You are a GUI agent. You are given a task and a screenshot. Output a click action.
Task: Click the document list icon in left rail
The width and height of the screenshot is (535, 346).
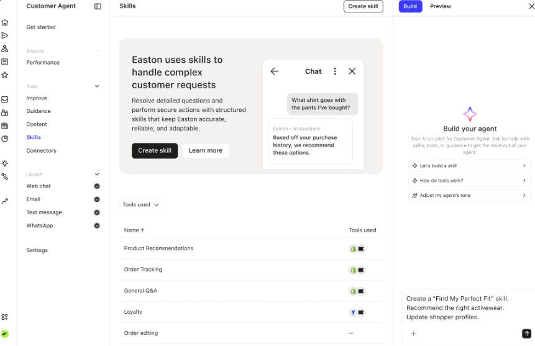[5, 61]
